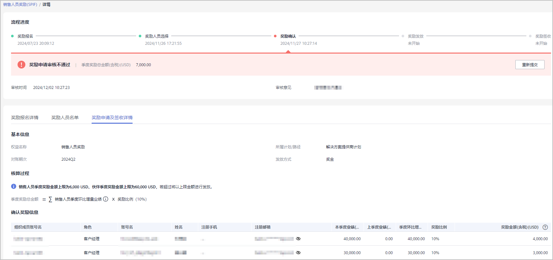
Task: Select the 奖励申请及签收详情 tab
Action: click(x=112, y=118)
